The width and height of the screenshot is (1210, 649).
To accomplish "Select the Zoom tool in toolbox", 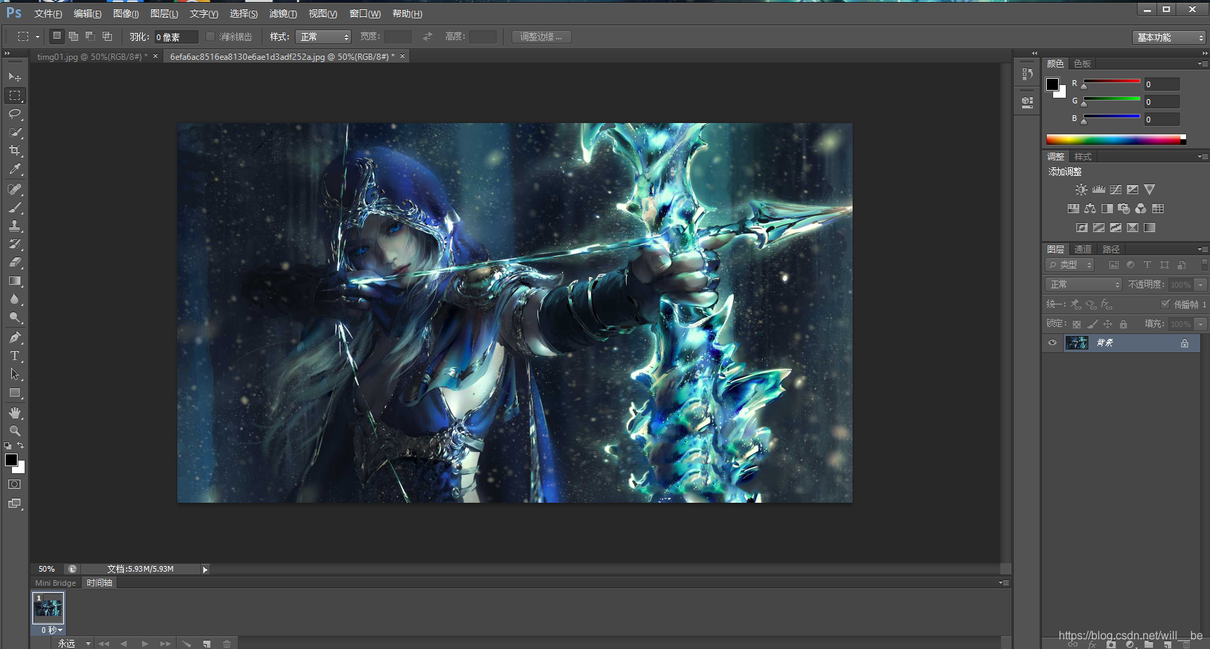I will click(15, 431).
